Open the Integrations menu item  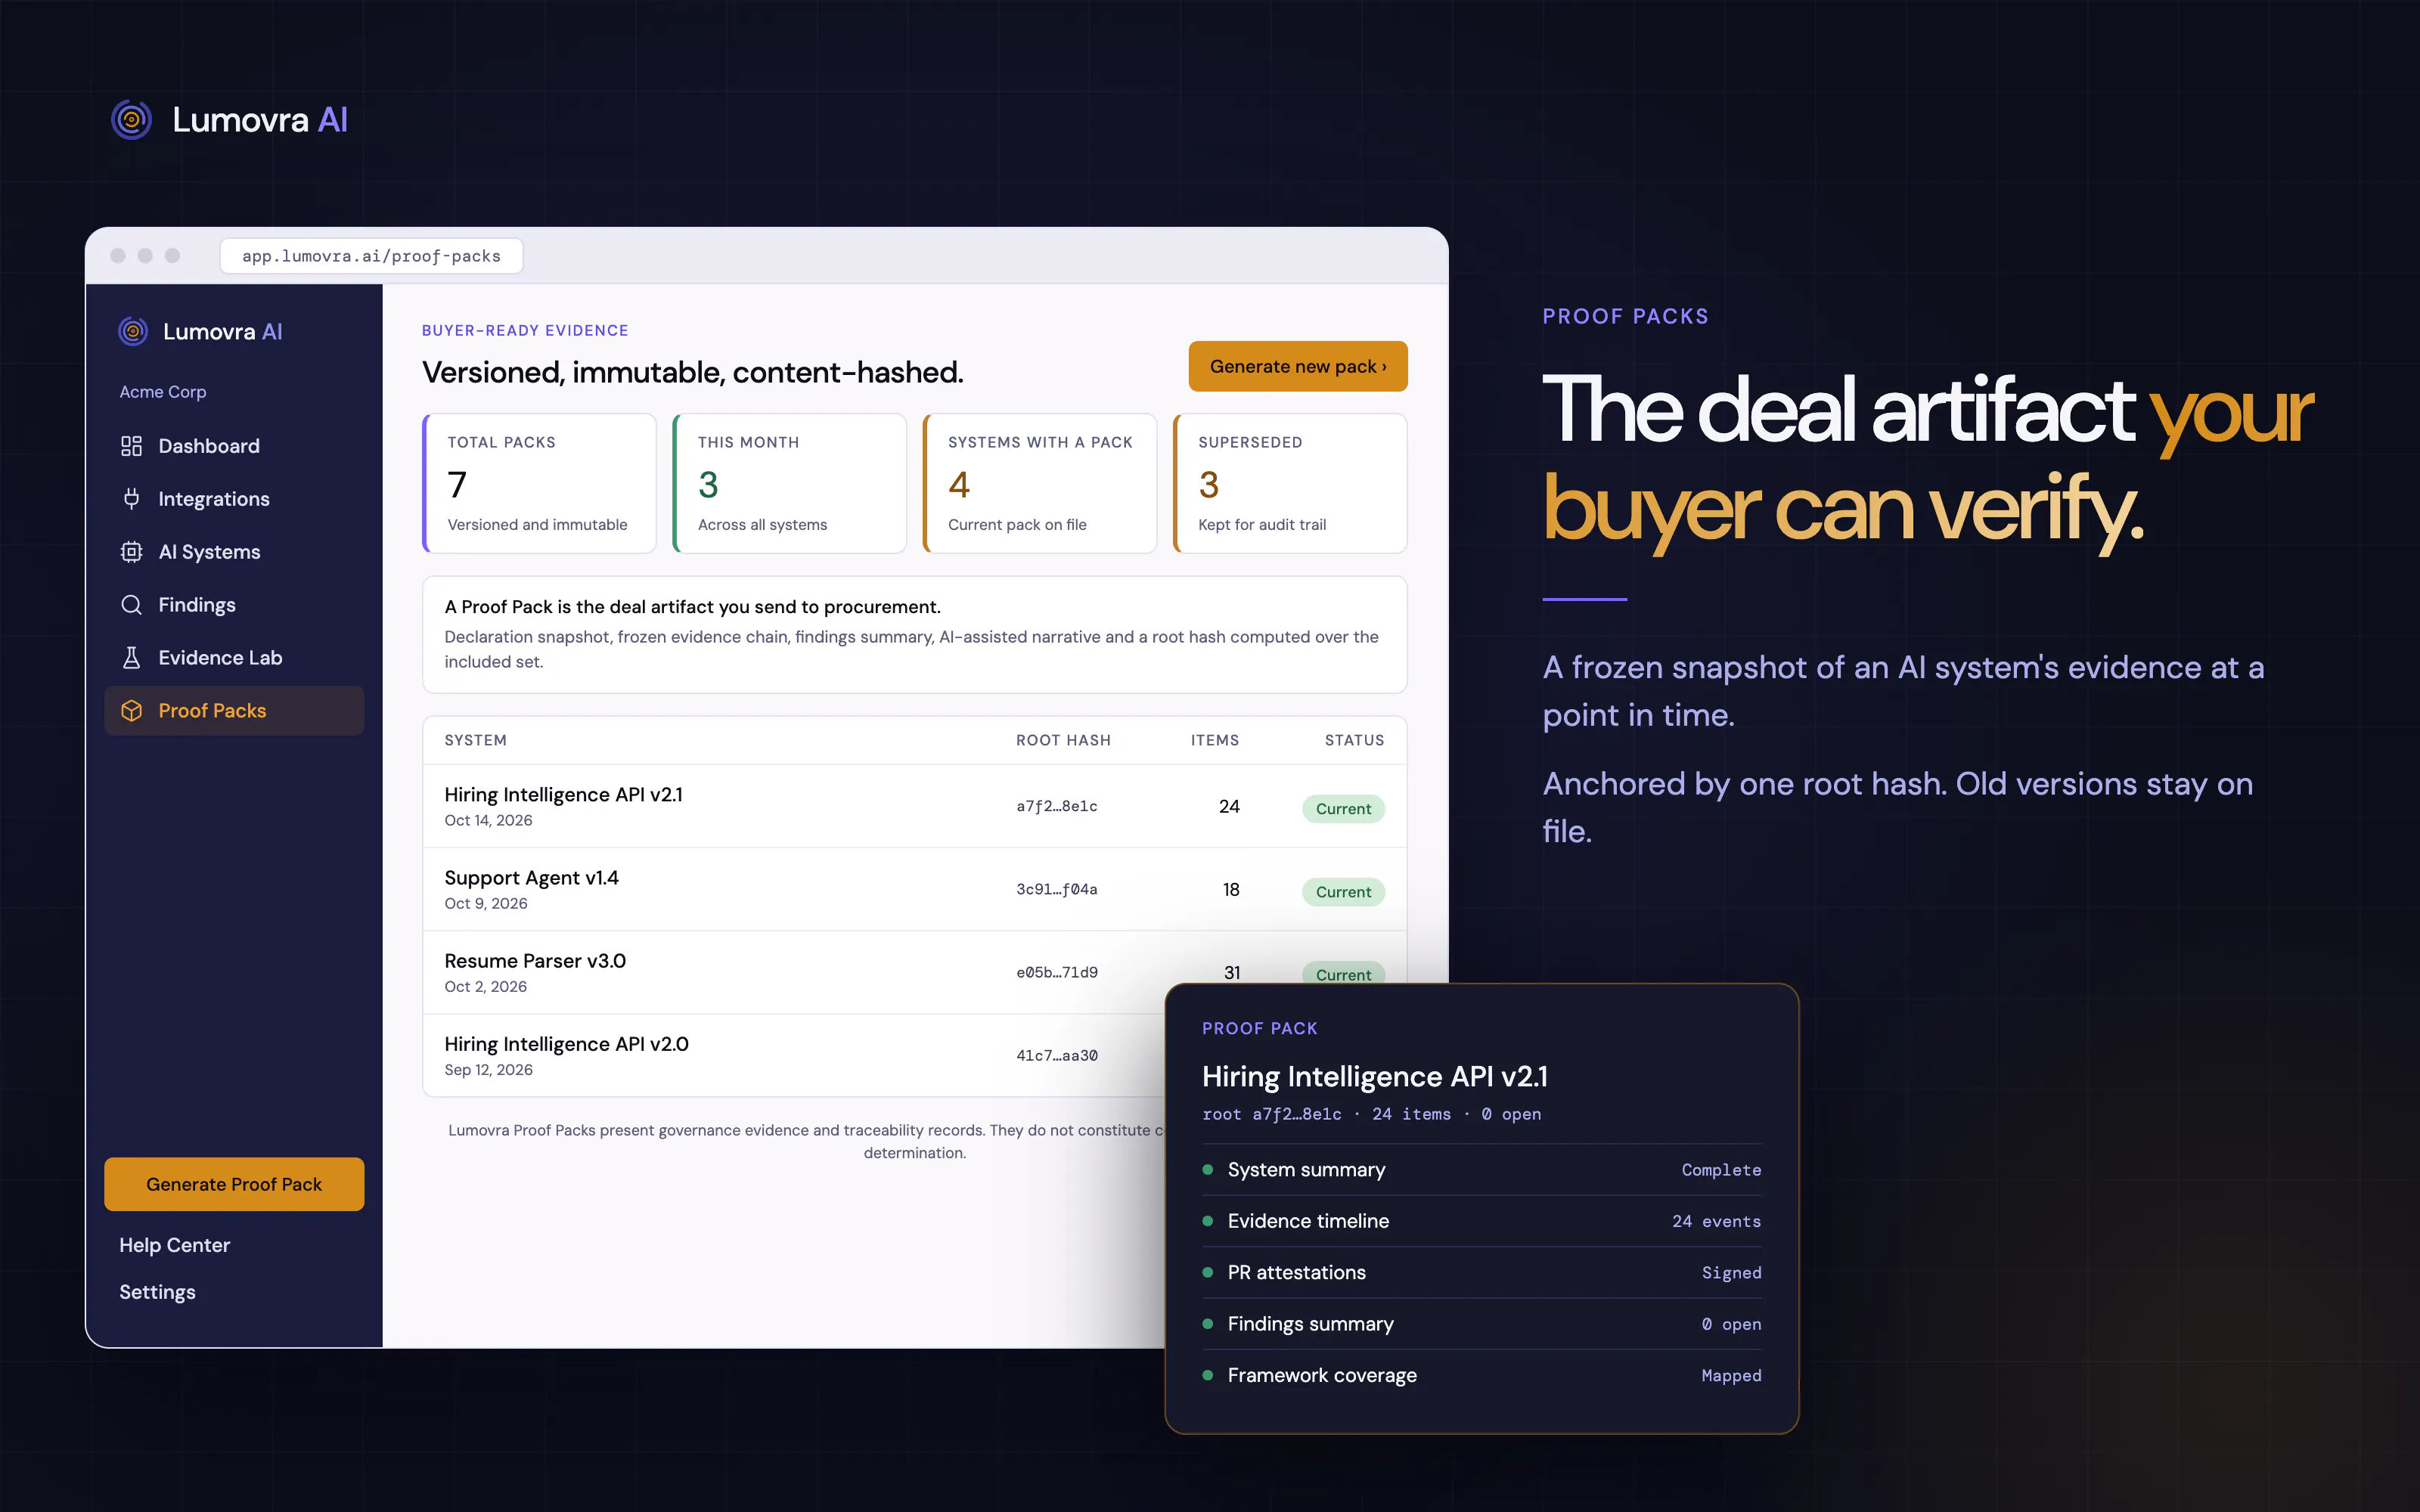click(x=234, y=499)
